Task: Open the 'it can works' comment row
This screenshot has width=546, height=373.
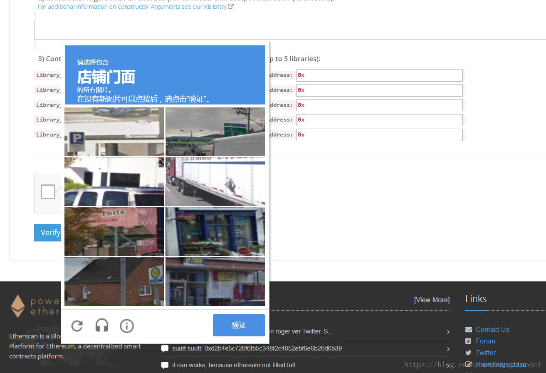Action: click(306, 365)
